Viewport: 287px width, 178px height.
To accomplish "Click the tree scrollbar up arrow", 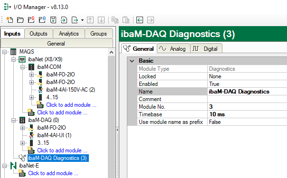I will coord(111,52).
